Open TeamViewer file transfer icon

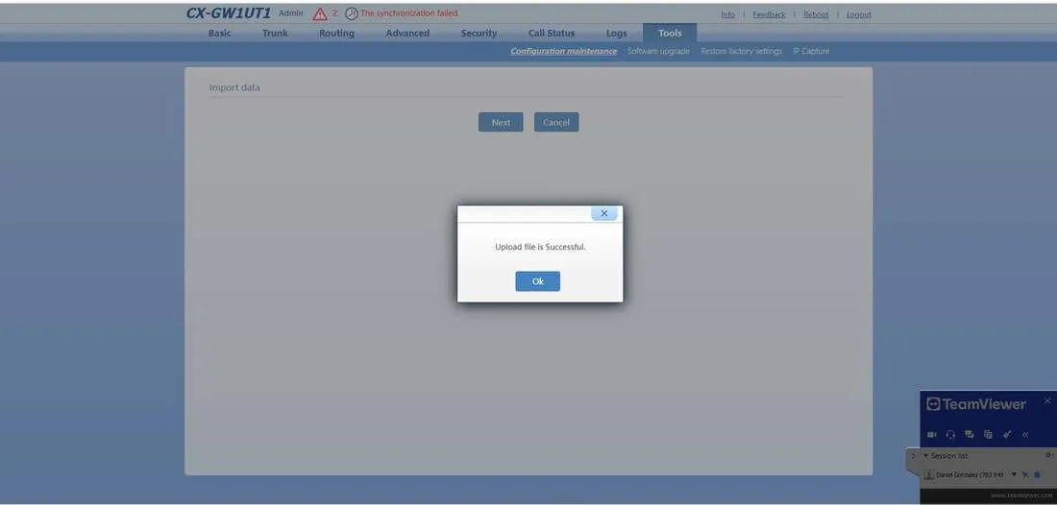click(988, 434)
